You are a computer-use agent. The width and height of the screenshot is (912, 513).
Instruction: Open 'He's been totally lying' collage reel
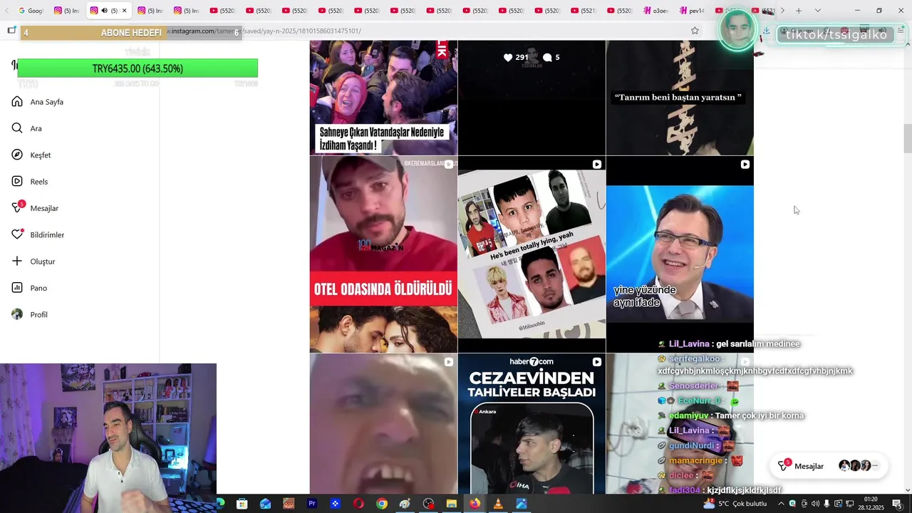532,254
